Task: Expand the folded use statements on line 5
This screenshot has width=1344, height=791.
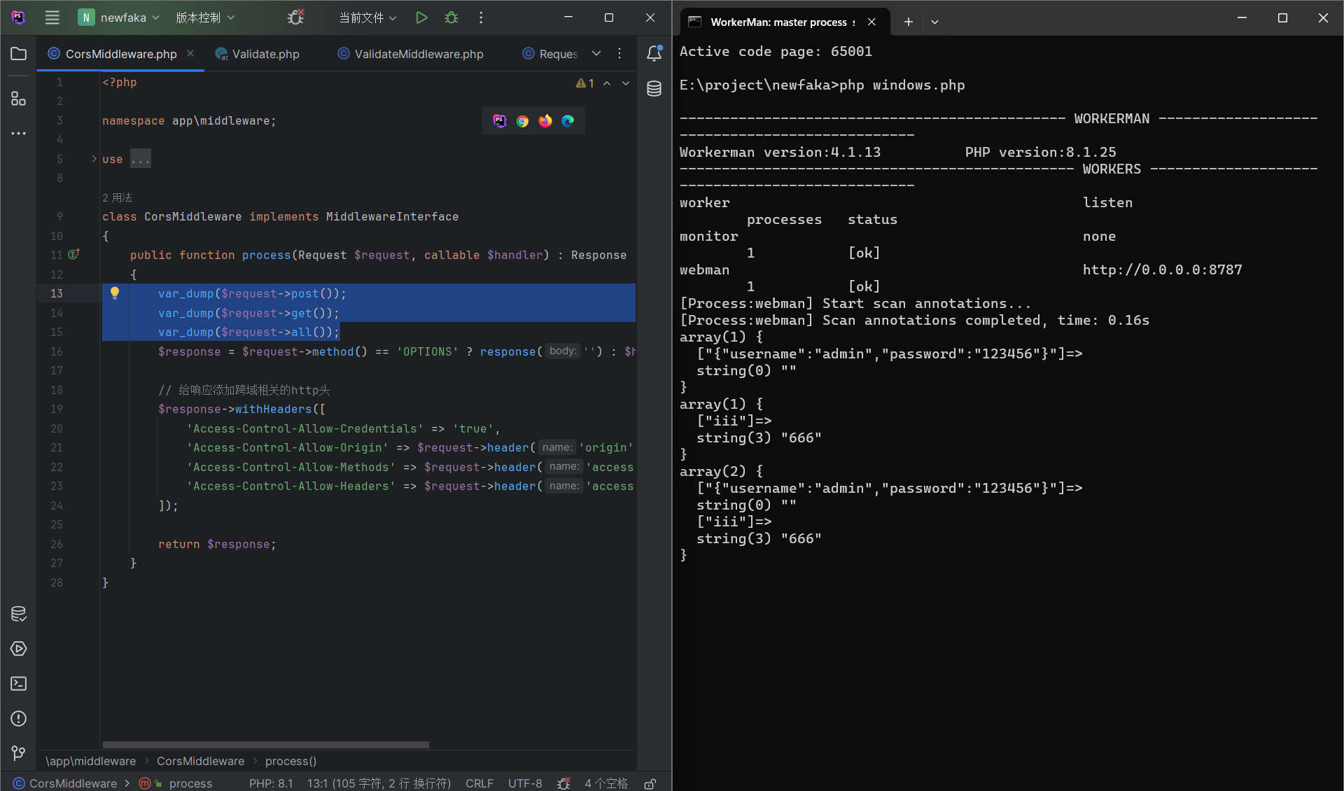Action: (140, 159)
